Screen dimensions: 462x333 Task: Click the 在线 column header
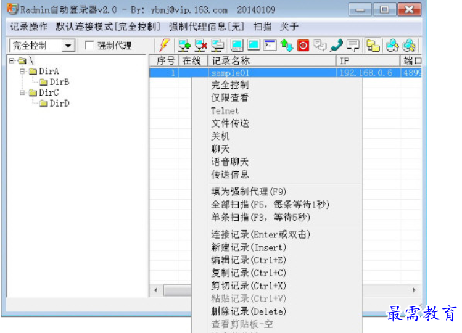(x=193, y=61)
